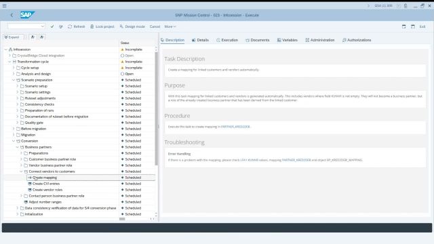Select Contact person business partner role folder
Image resolution: width=434 pixels, height=244 pixels.
pos(56,196)
